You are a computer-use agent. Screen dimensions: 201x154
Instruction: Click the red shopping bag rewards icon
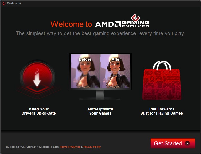click(162, 81)
